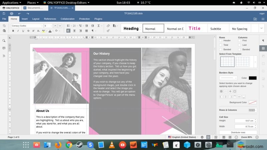Viewport: 267px width, 150px height.
Task: Enable the Banded rows checkbox
Action: (221, 49)
